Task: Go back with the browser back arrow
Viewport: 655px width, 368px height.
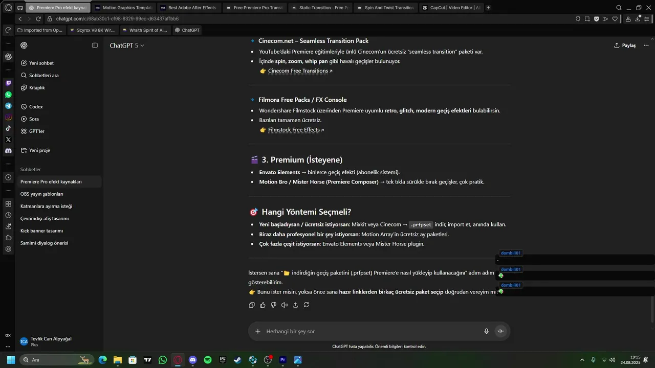Action: point(20,19)
